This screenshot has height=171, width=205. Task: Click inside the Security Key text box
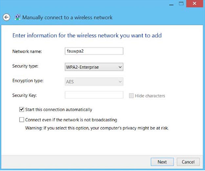pyautogui.click(x=94, y=95)
